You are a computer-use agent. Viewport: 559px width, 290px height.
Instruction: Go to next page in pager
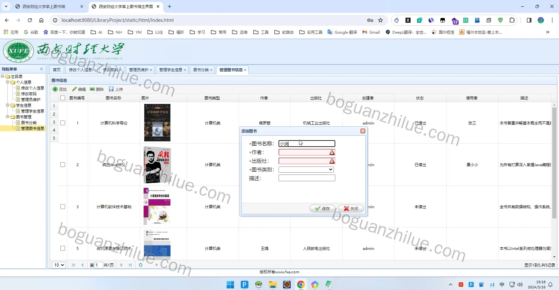pyautogui.click(x=121, y=265)
